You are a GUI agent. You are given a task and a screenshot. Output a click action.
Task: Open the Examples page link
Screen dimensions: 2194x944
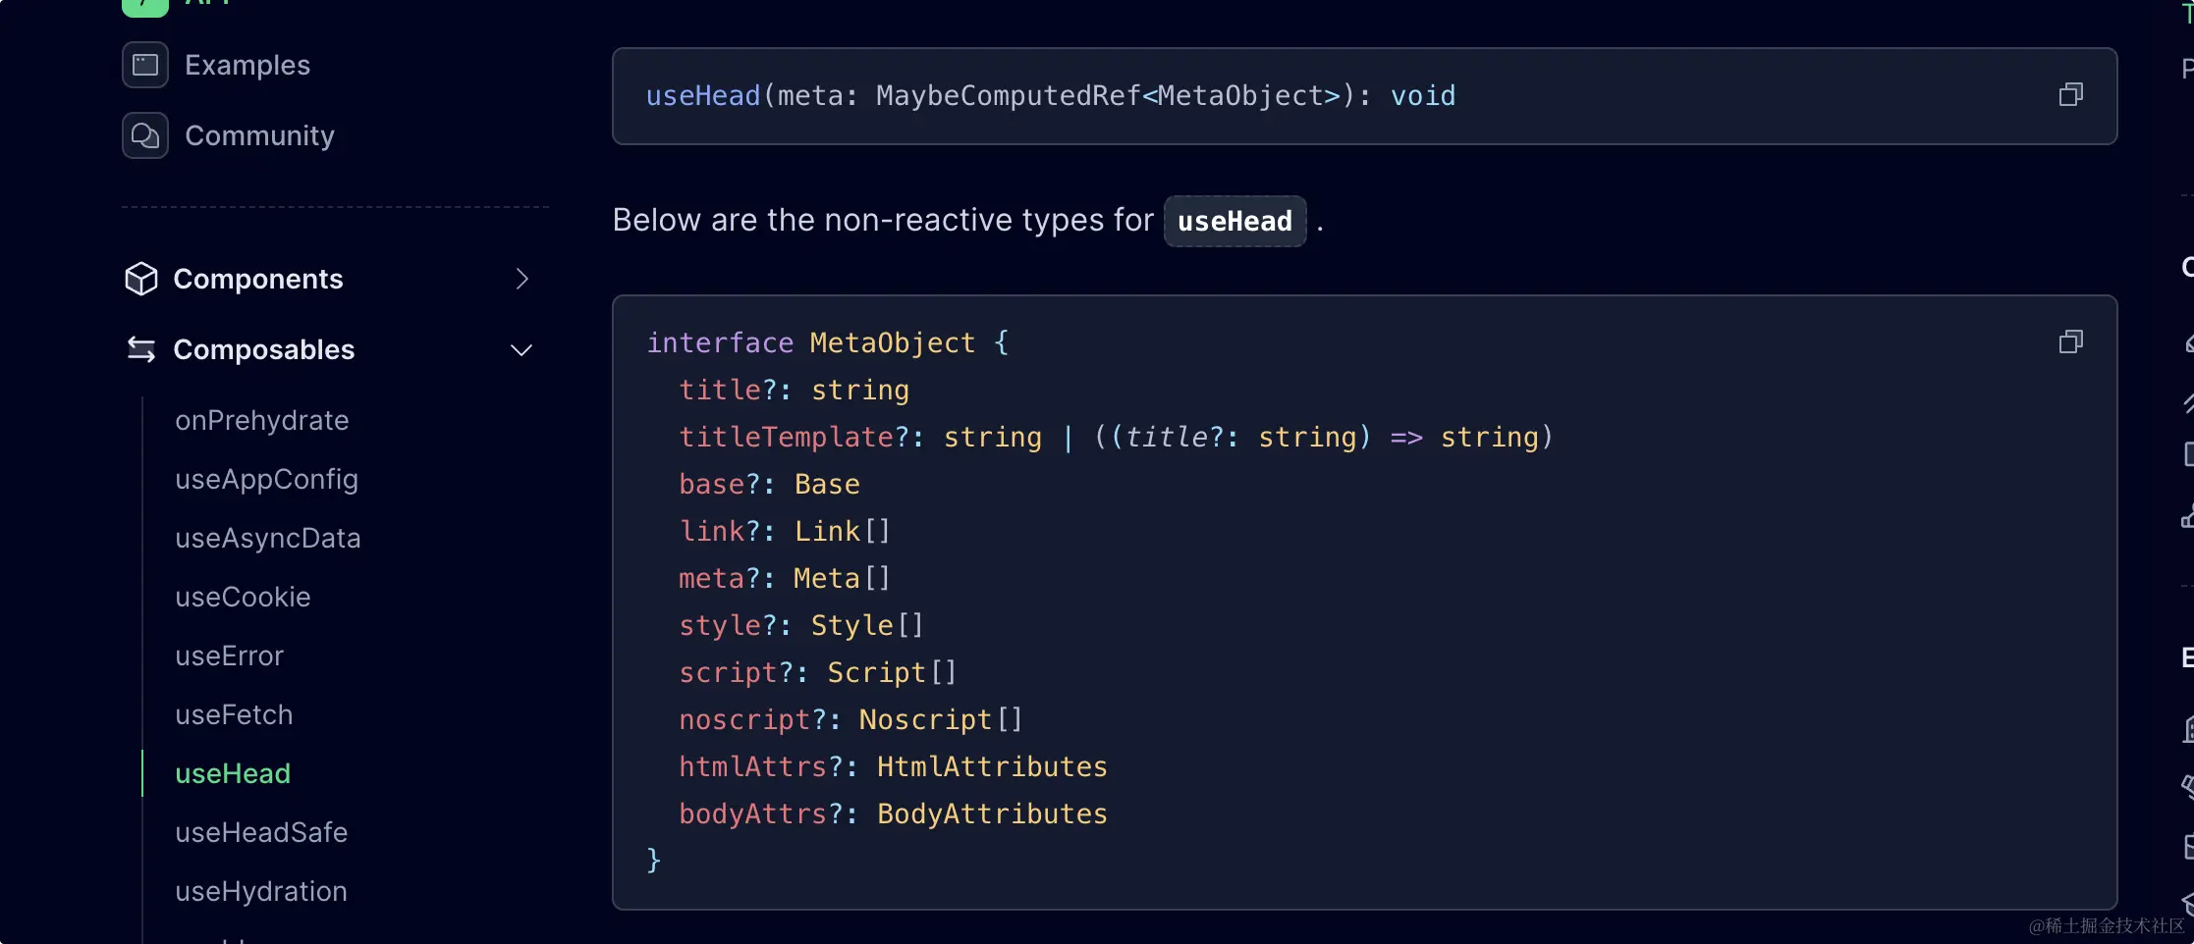[247, 65]
